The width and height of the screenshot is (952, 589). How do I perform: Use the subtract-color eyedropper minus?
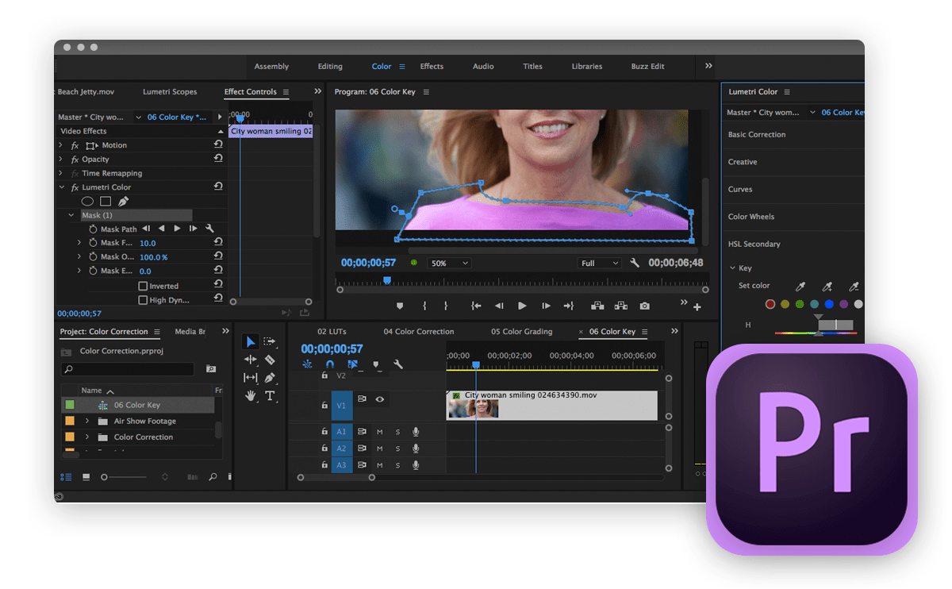pyautogui.click(x=854, y=287)
